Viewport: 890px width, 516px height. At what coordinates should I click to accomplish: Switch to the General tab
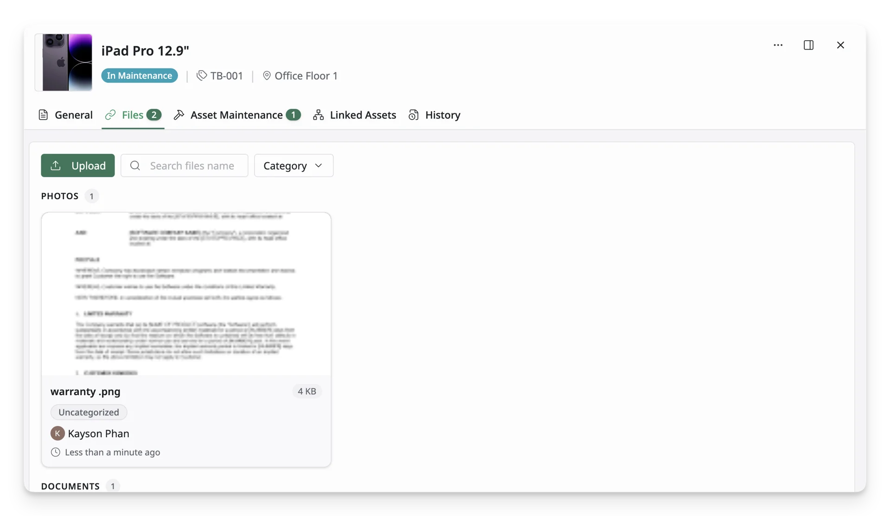coord(65,115)
